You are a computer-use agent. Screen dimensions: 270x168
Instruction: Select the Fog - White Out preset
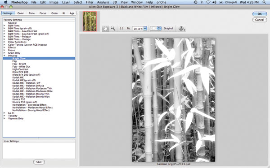click(x=21, y=66)
